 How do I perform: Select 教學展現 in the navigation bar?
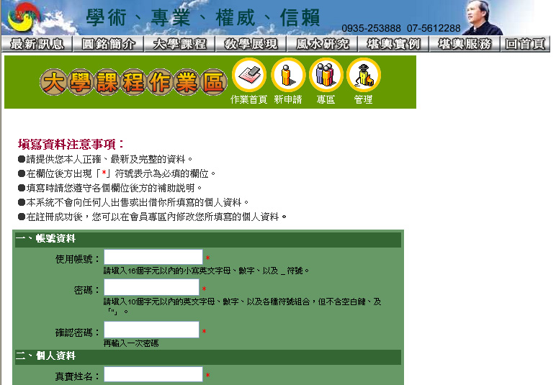coord(251,44)
